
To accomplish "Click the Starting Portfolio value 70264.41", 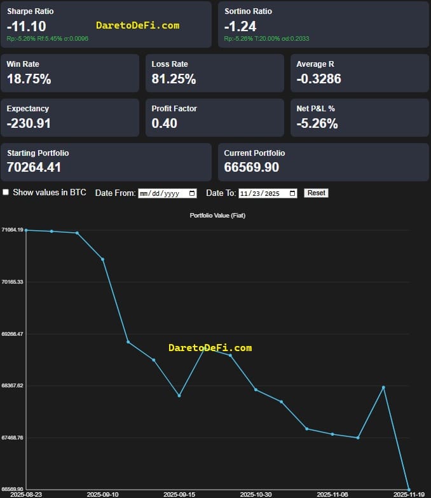I will pos(34,167).
